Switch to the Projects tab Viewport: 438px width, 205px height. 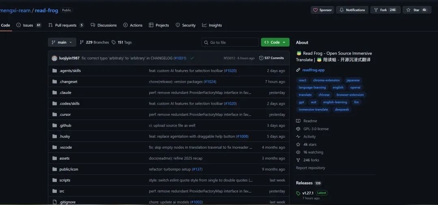(159, 25)
